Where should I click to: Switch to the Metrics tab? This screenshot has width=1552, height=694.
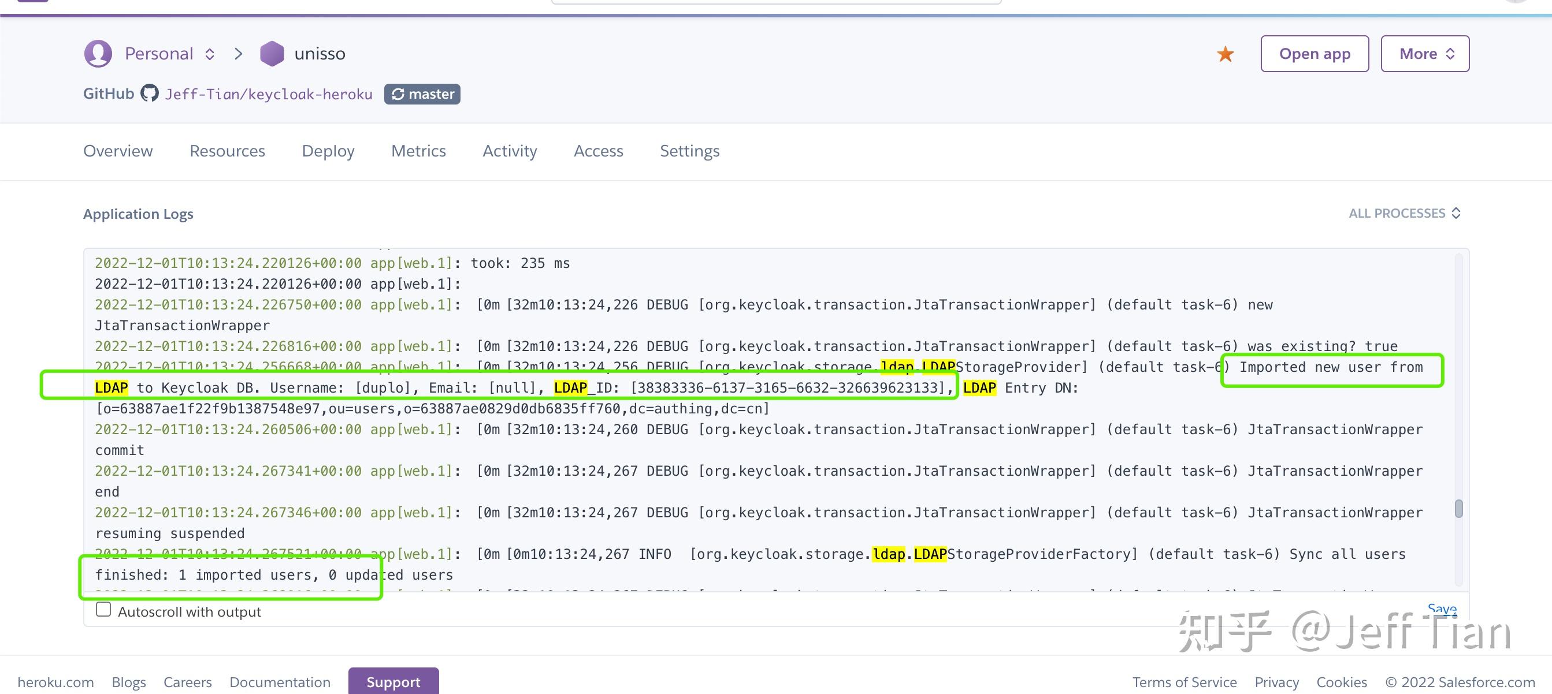pos(418,151)
